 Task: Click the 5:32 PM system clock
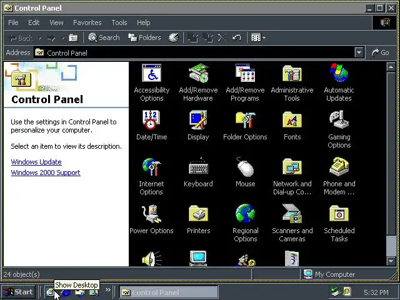tap(376, 292)
